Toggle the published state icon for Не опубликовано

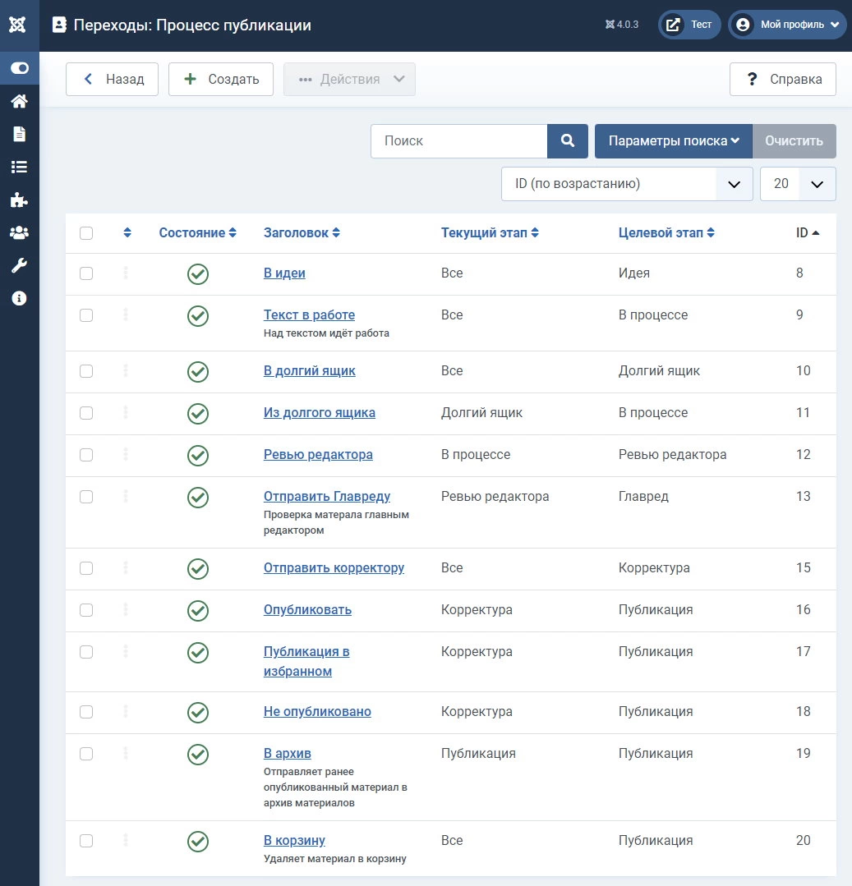[x=198, y=713]
